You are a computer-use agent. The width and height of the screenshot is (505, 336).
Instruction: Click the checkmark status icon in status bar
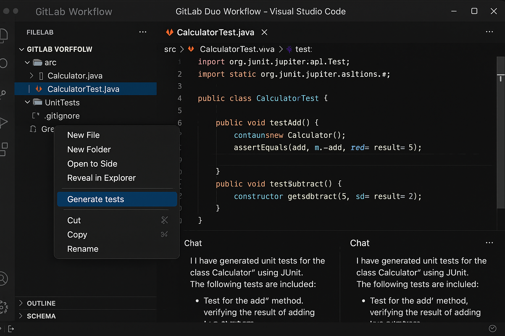pos(492,328)
